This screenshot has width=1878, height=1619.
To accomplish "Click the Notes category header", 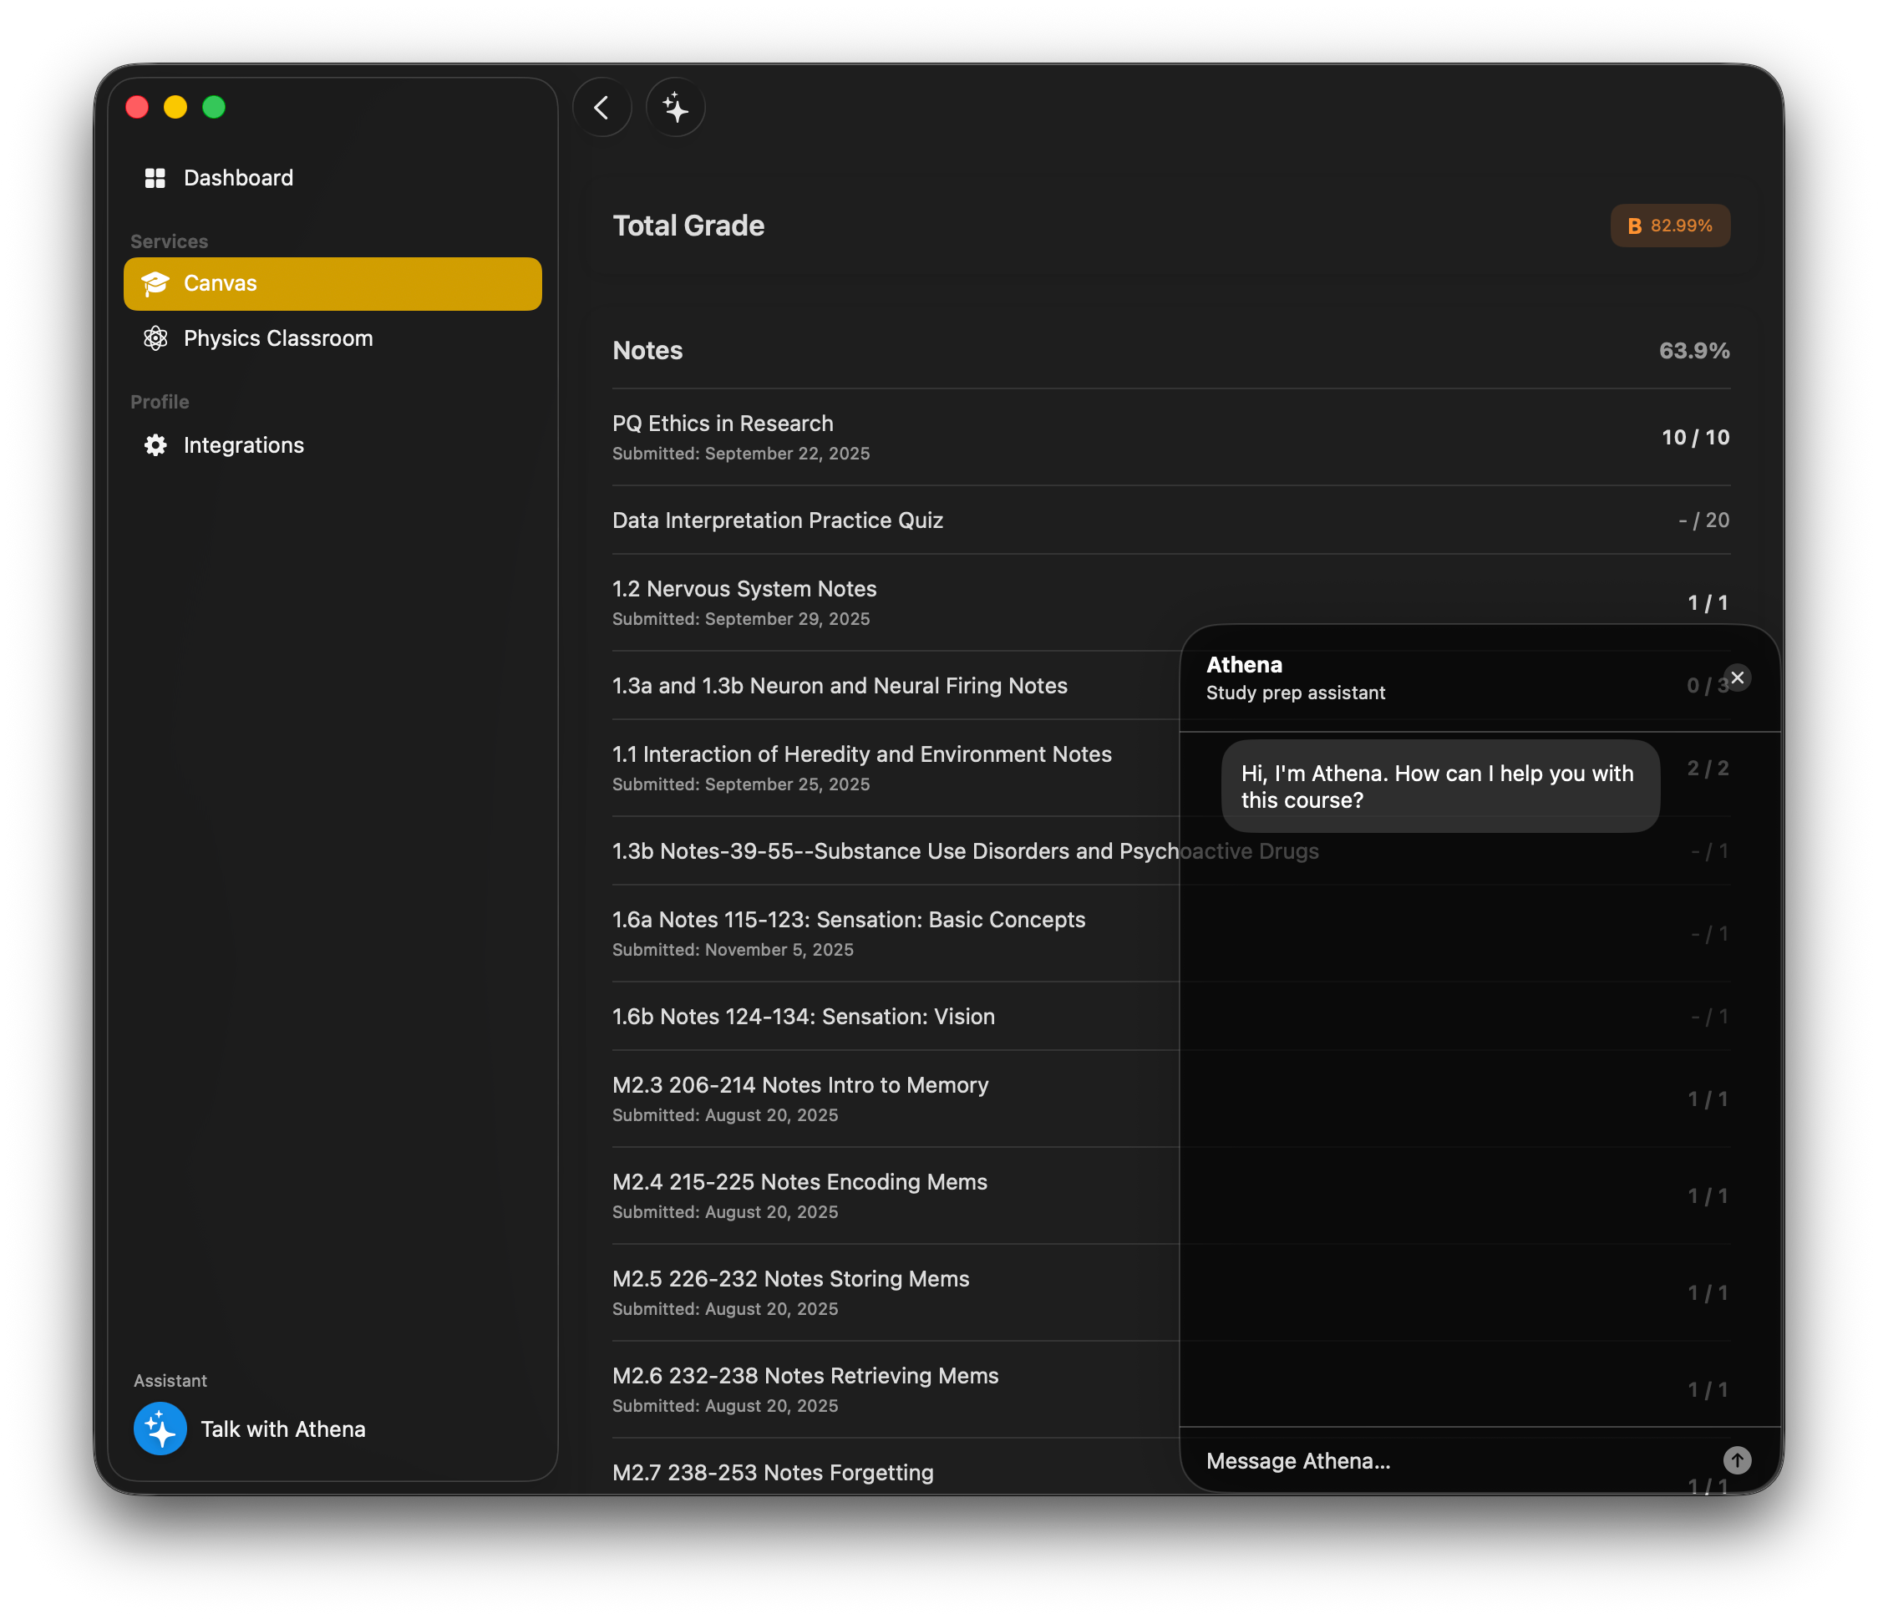I will point(647,351).
